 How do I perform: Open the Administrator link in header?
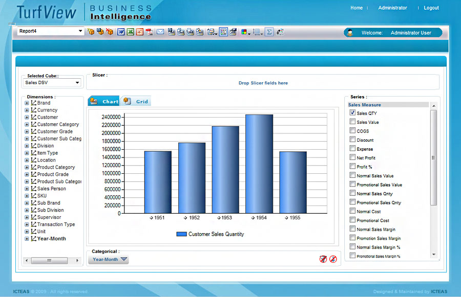click(x=392, y=8)
